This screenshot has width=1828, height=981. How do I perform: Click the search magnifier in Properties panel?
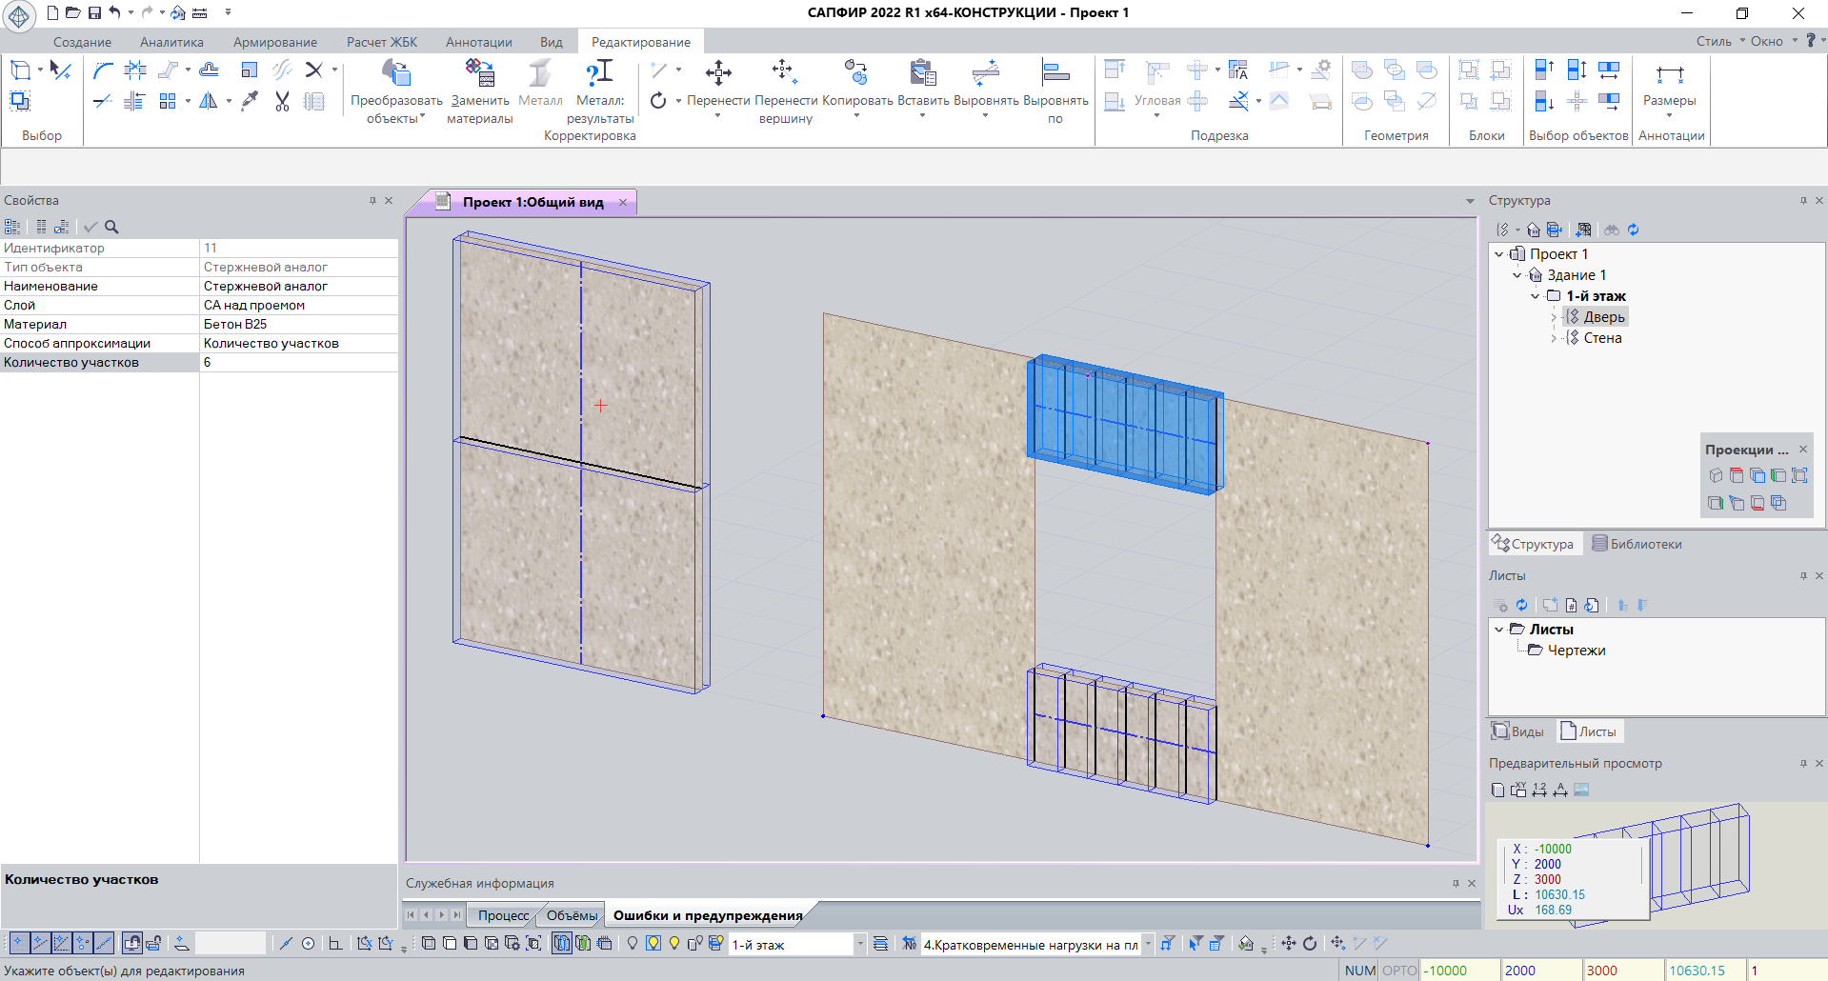coord(111,227)
